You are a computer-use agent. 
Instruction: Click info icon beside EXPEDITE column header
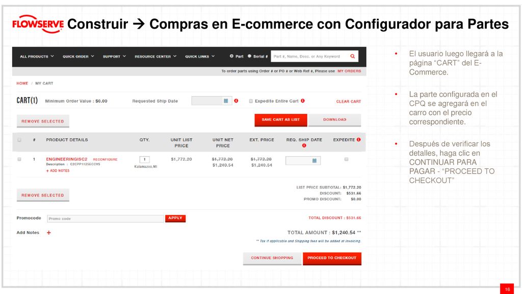pos(358,140)
